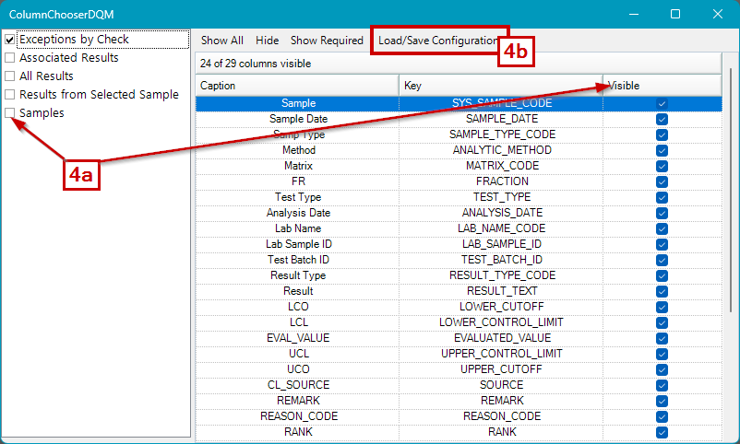
Task: Uncheck Exceptions by Check checkbox
Action: [x=10, y=40]
